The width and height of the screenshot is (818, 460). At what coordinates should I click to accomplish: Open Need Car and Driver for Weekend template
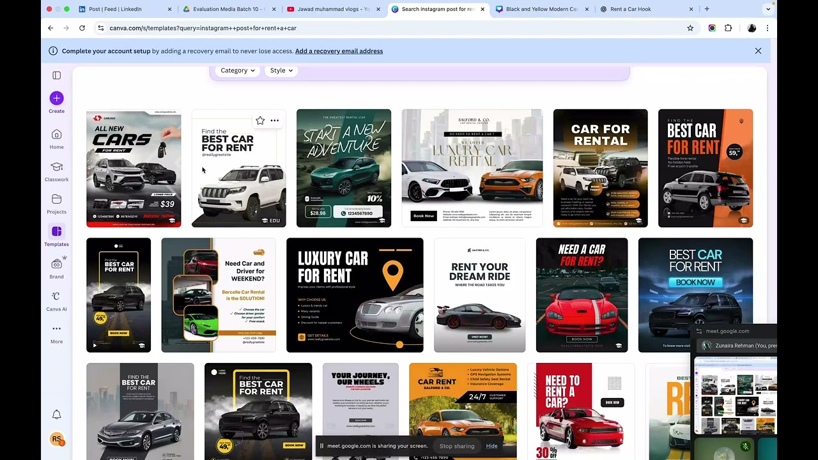pos(219,295)
